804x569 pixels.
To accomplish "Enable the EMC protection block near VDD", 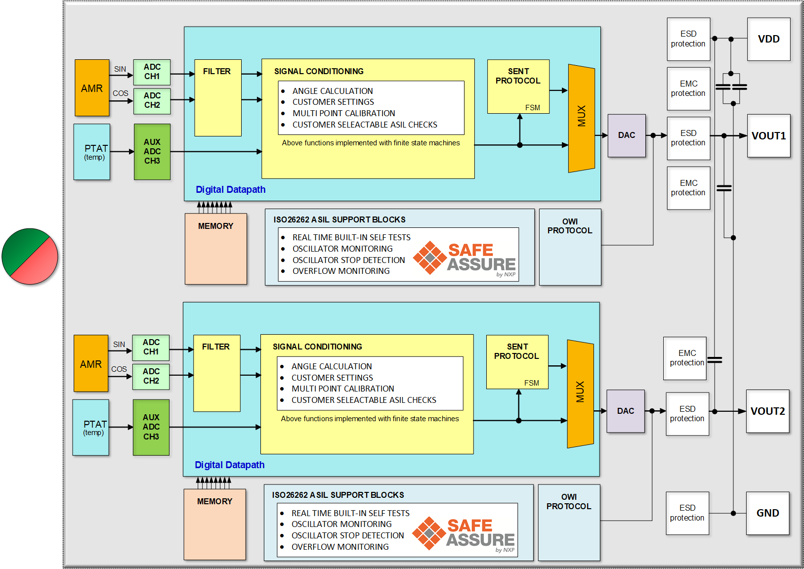I will point(688,88).
